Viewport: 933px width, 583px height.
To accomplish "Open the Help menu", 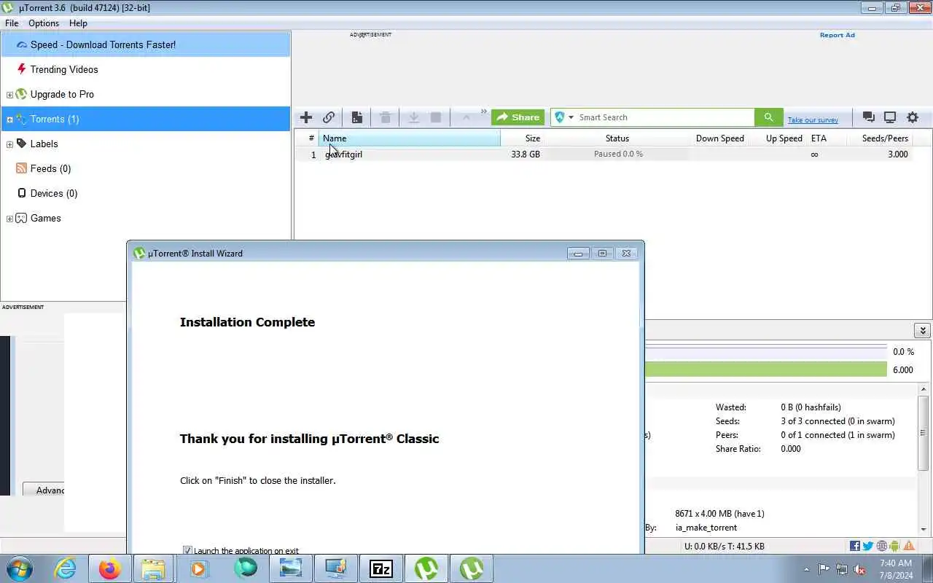I will [x=78, y=23].
